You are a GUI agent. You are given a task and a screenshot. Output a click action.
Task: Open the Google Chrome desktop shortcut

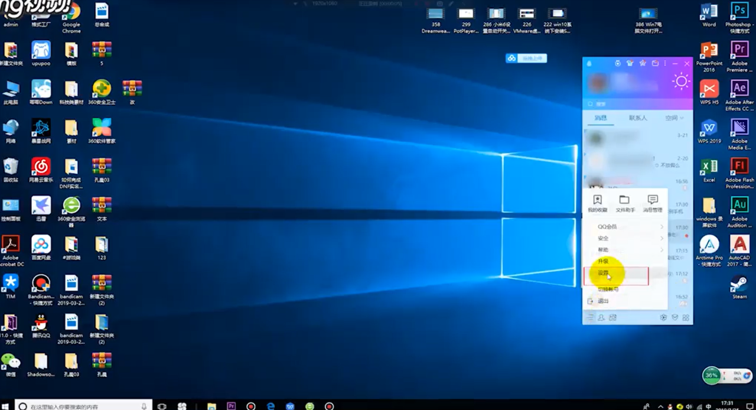71,18
